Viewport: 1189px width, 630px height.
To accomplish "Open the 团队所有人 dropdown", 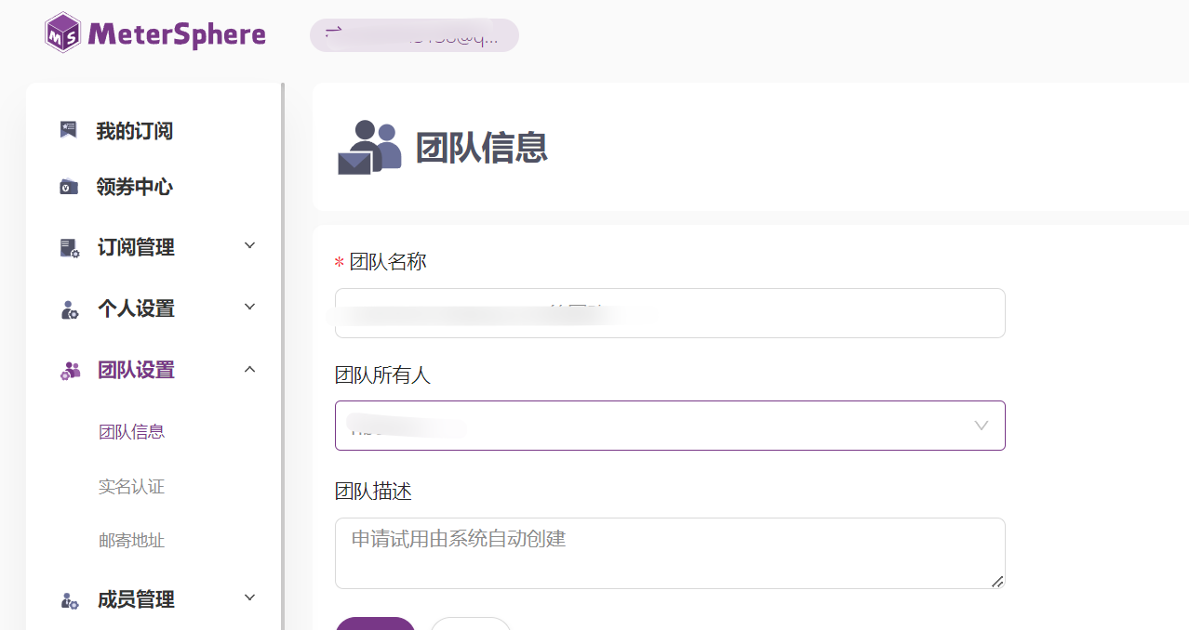I will [981, 426].
